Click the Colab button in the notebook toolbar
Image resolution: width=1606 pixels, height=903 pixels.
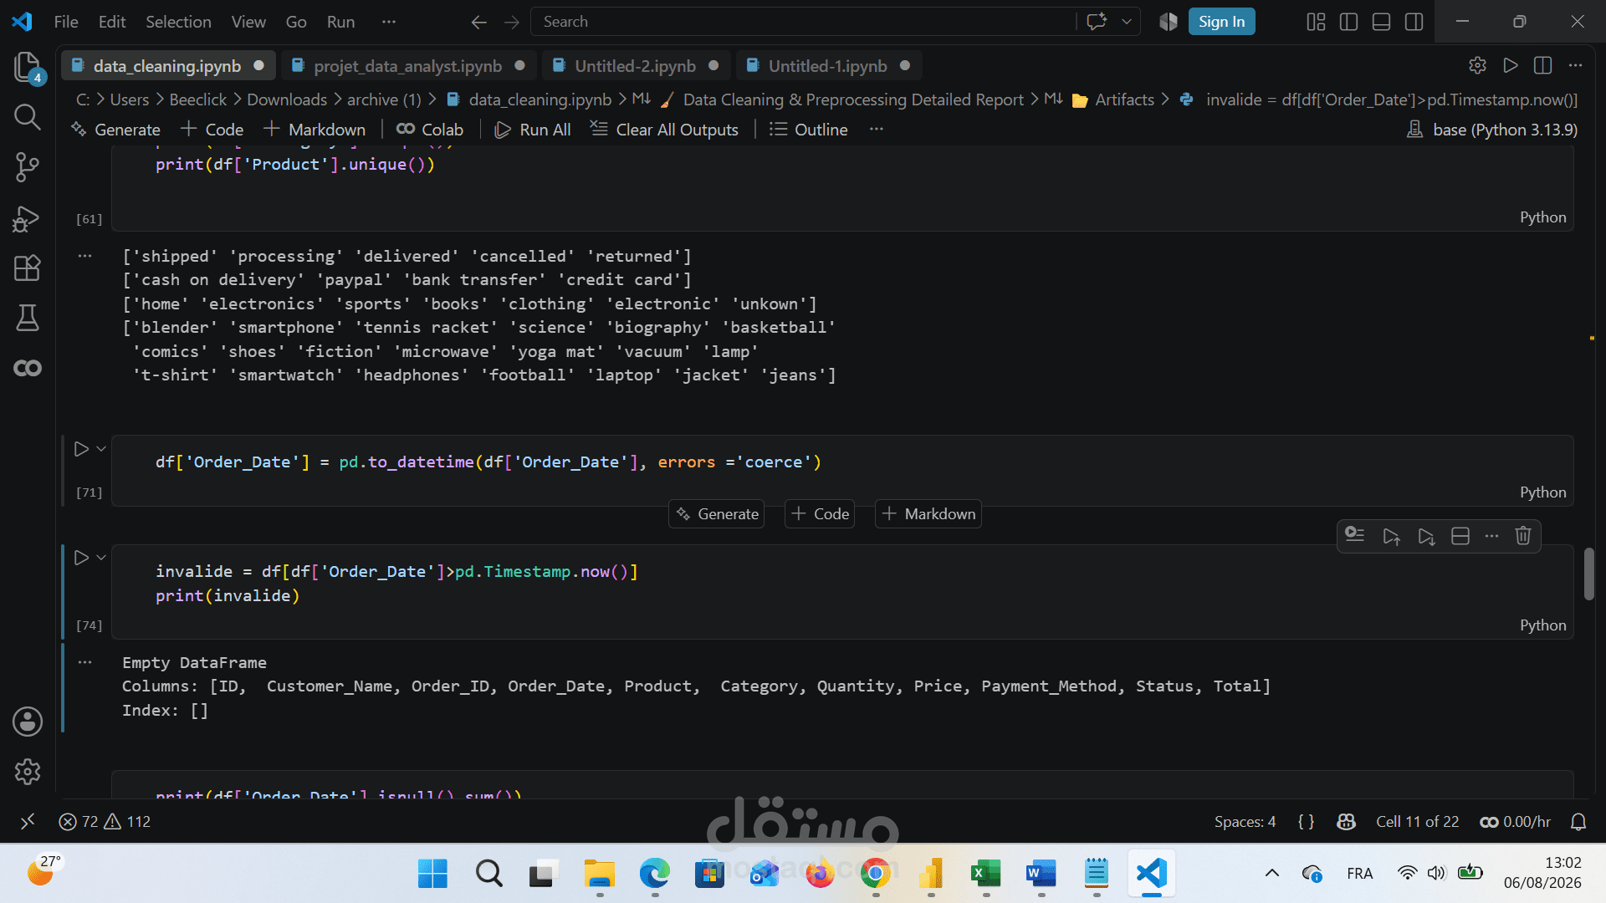(x=430, y=130)
